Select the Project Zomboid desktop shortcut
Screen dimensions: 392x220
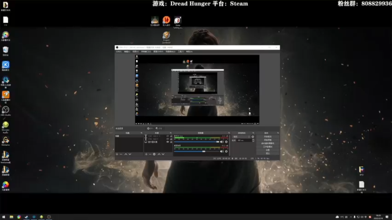coord(166,37)
